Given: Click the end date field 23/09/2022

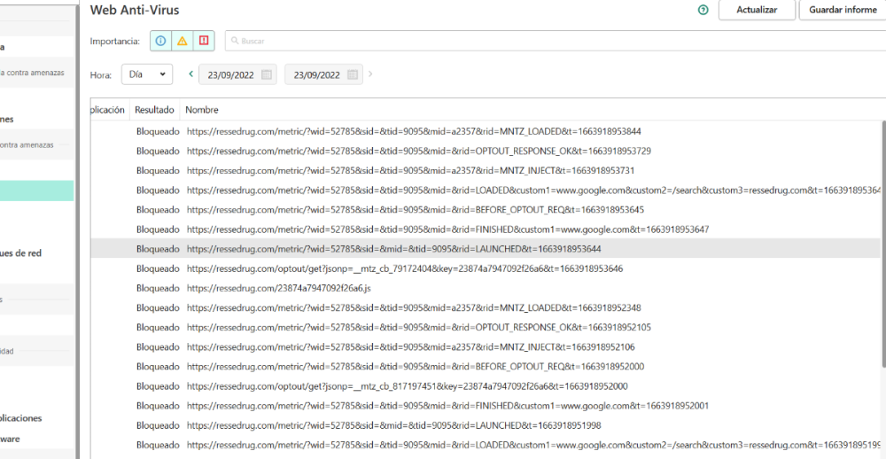Looking at the screenshot, I should pos(323,74).
